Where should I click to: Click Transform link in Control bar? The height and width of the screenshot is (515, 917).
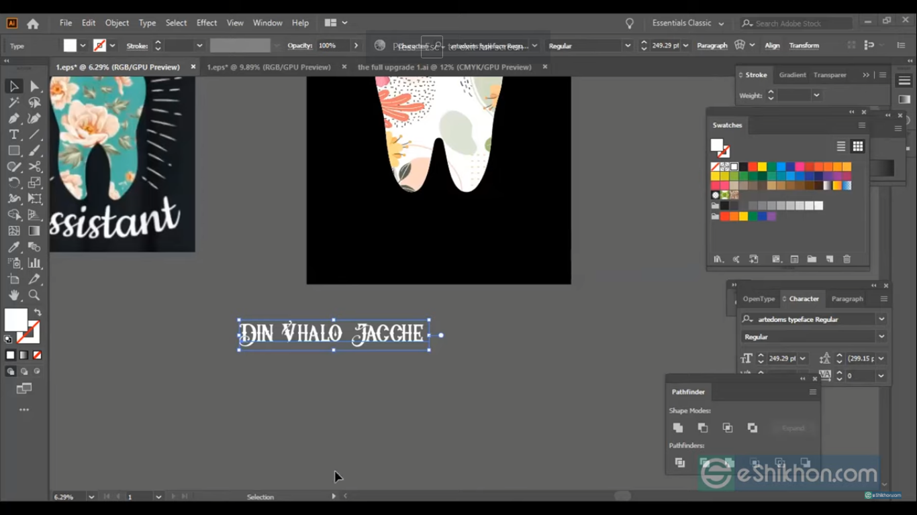804,46
